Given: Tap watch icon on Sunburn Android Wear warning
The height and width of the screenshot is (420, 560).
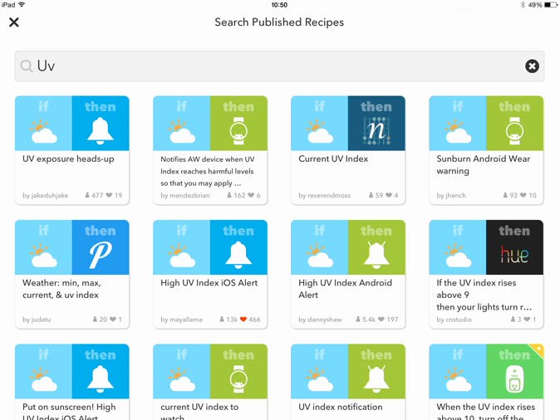Looking at the screenshot, I should click(x=514, y=131).
